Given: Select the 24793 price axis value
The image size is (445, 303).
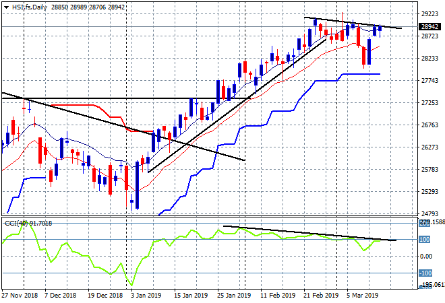Looking at the screenshot, I should 429,213.
